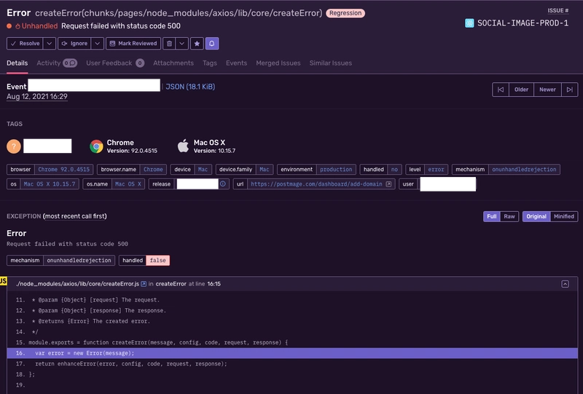Click the bell subscribe notification icon
Viewport: 583px width, 394px height.
(212, 44)
